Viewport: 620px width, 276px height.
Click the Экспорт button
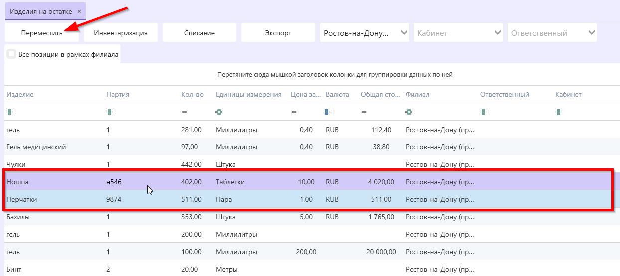click(278, 33)
